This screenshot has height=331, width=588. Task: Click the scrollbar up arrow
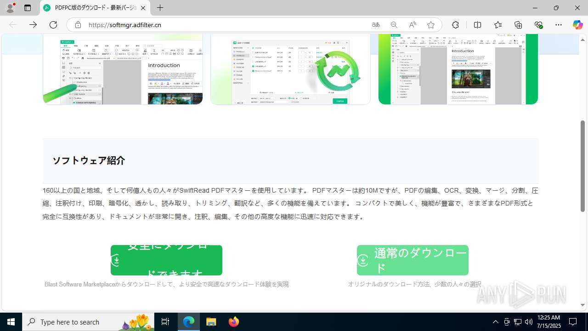583,40
